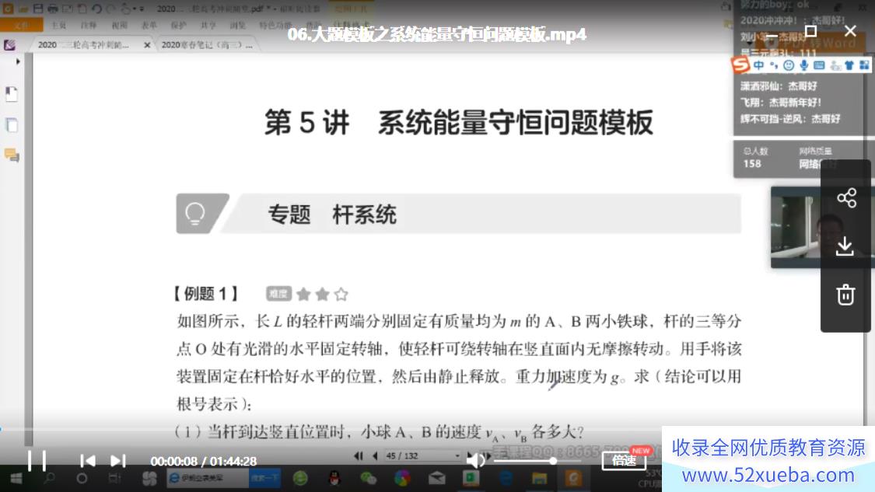Click the total viewers count 158
875x492 pixels.
pos(752,163)
